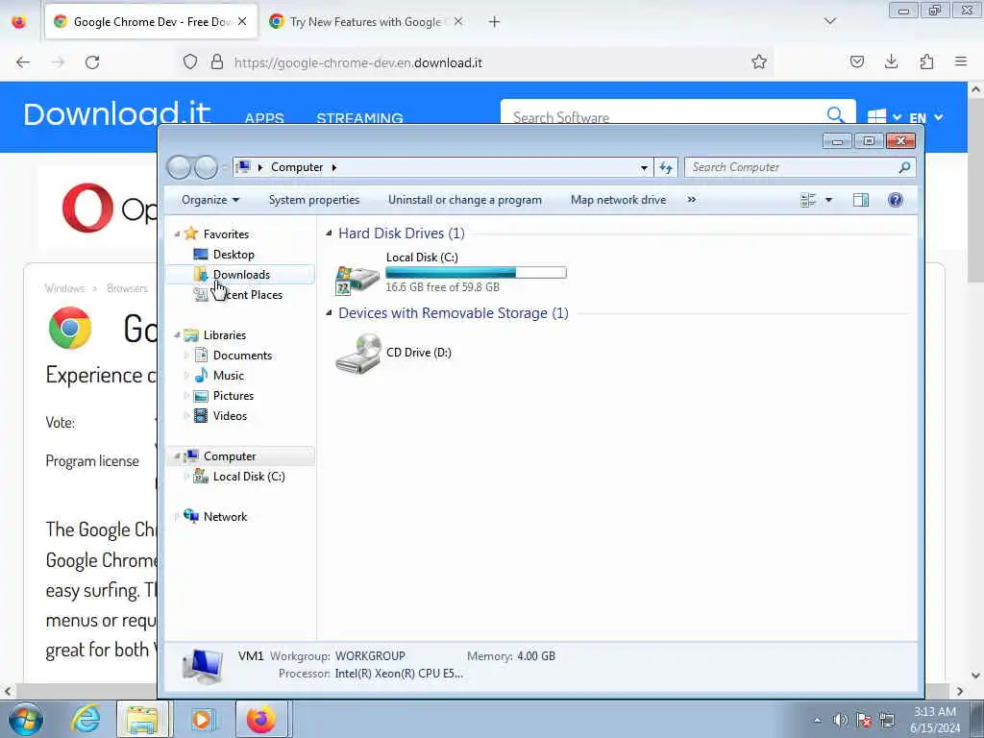Open the APPS menu on Download.it
This screenshot has height=738, width=984.
[x=264, y=118]
